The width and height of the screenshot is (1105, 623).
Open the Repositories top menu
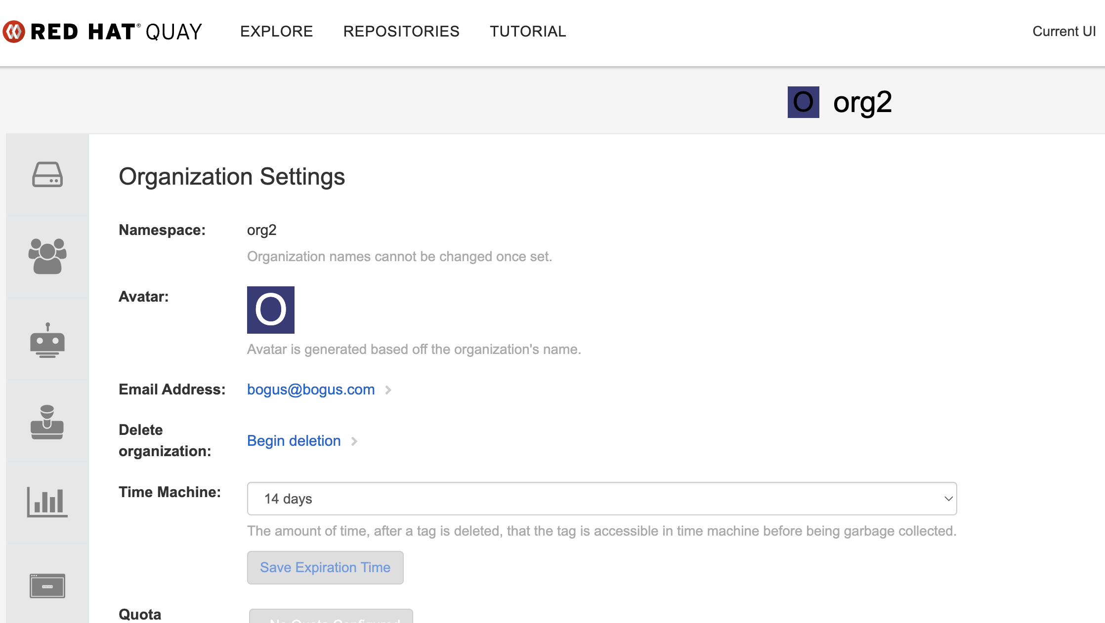401,32
